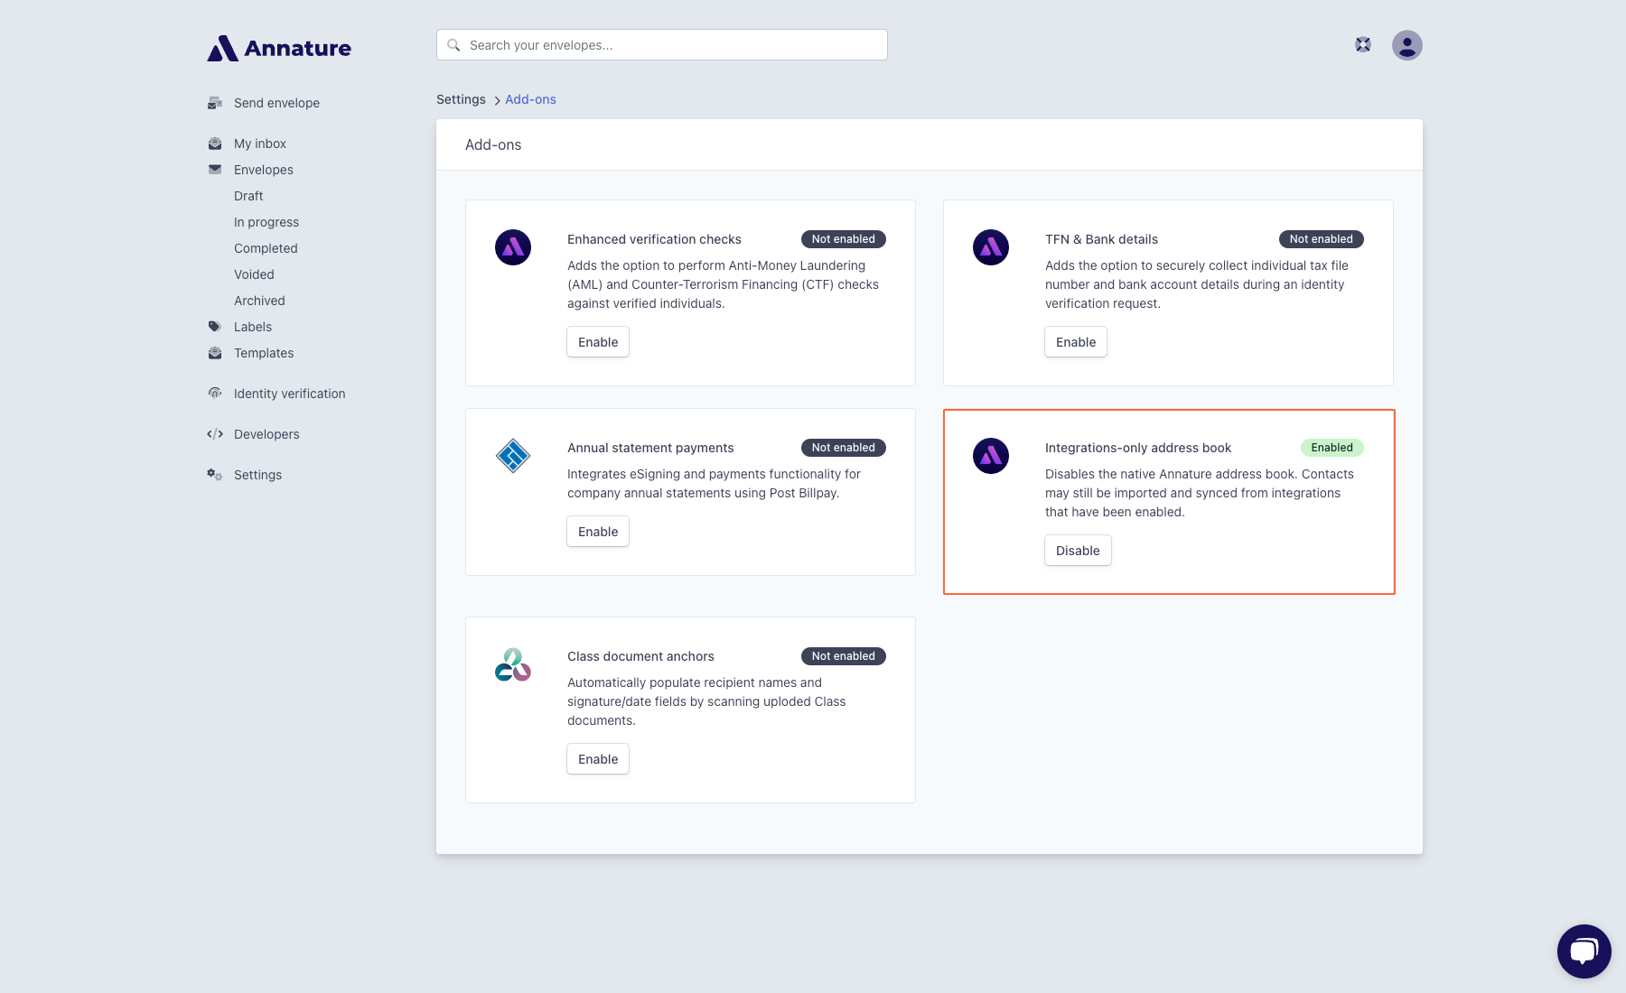The height and width of the screenshot is (993, 1626).
Task: Click the Templates sidebar icon
Action: [x=215, y=353]
